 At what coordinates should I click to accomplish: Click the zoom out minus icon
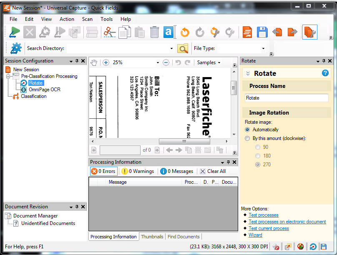point(166,62)
